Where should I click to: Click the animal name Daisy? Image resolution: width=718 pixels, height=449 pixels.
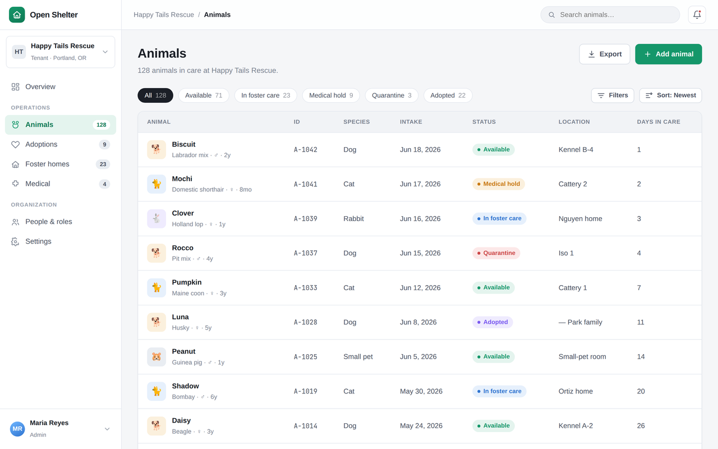coord(181,420)
